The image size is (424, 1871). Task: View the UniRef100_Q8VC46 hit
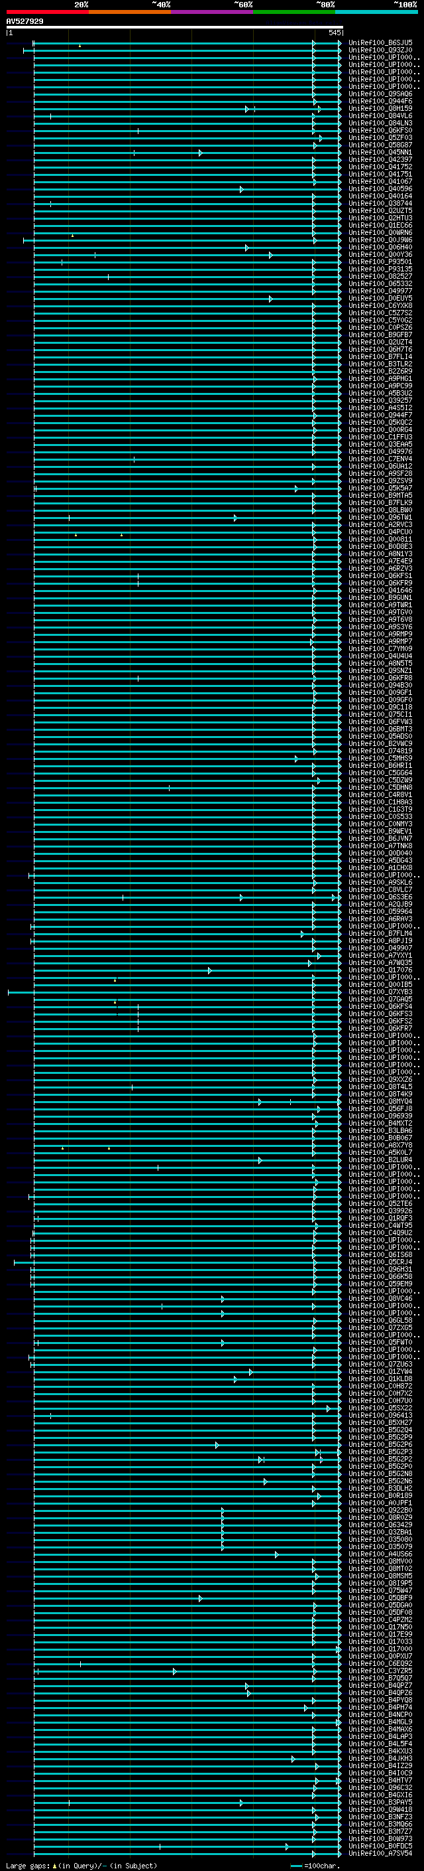pyautogui.click(x=380, y=1299)
